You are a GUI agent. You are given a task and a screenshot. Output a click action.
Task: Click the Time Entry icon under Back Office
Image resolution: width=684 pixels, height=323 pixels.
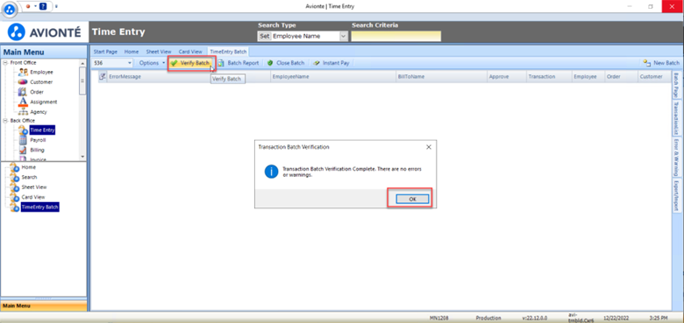click(23, 130)
